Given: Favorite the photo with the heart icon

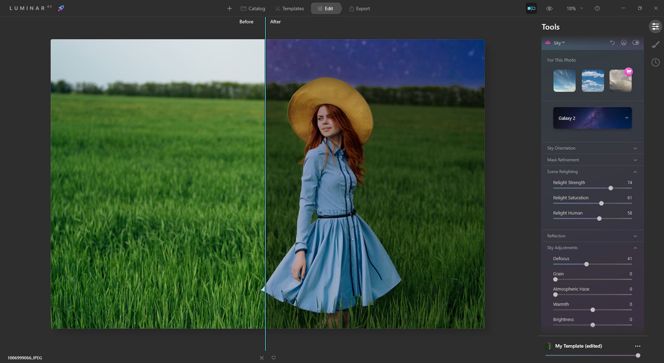Looking at the screenshot, I should (x=274, y=358).
